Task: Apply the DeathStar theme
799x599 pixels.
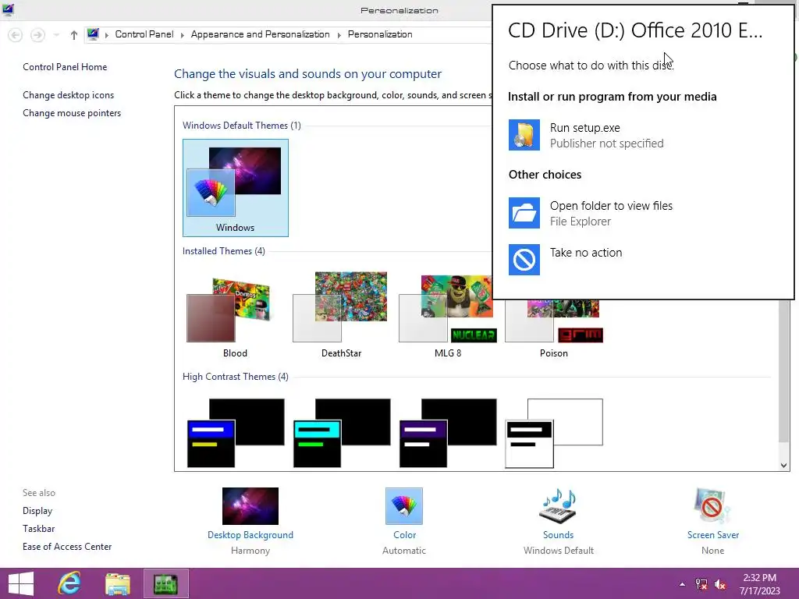Action: 342,314
